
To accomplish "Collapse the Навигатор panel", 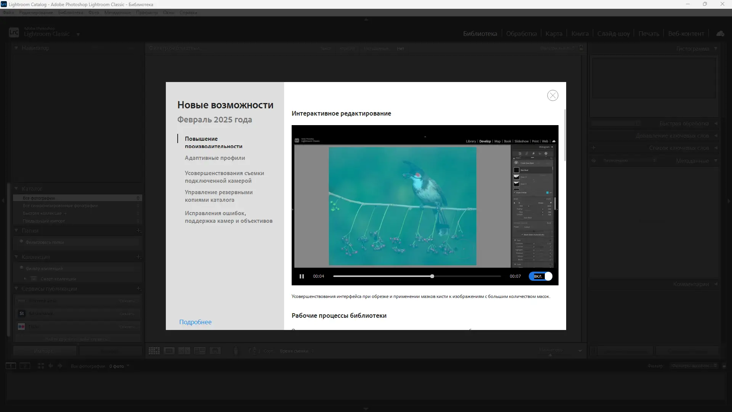I will 16,48.
